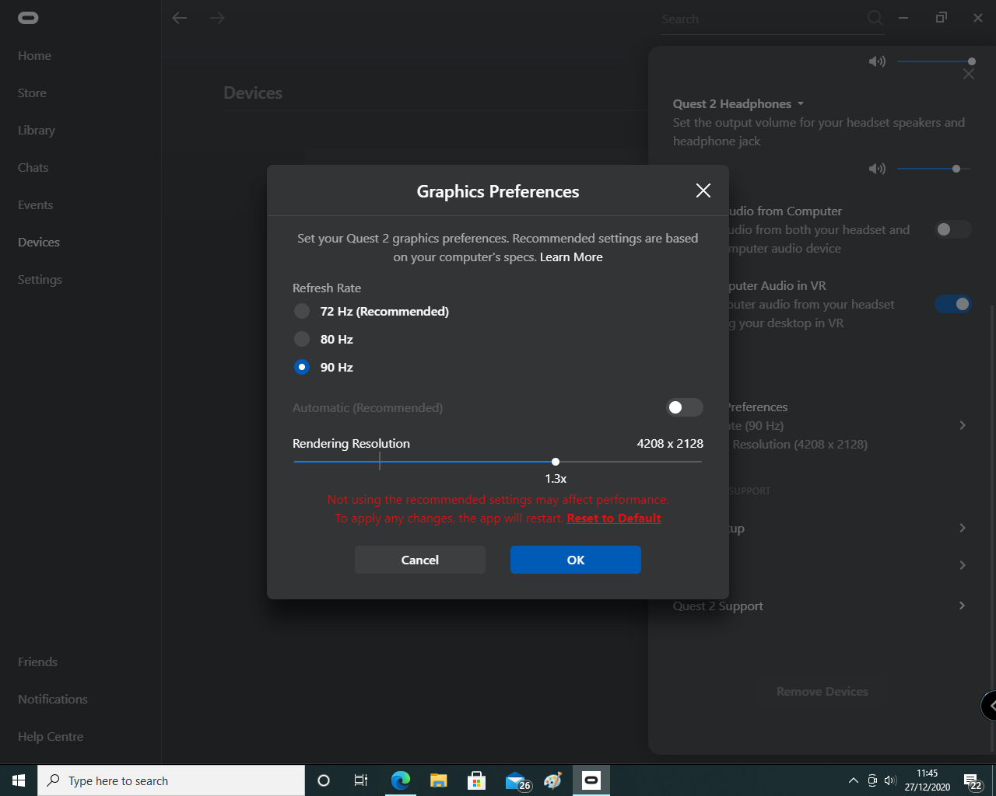Viewport: 996px width, 796px height.
Task: Select the 72 Hz refresh rate
Action: tap(302, 311)
